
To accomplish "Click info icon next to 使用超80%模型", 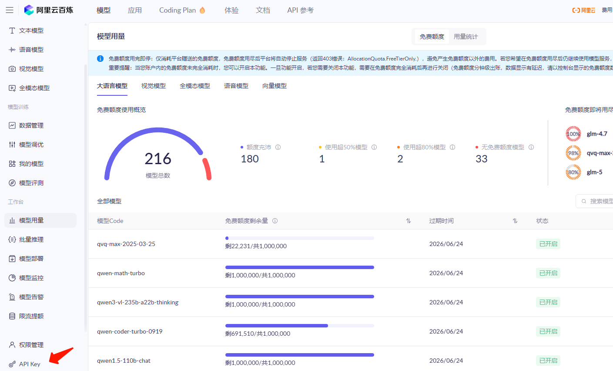I will 452,147.
